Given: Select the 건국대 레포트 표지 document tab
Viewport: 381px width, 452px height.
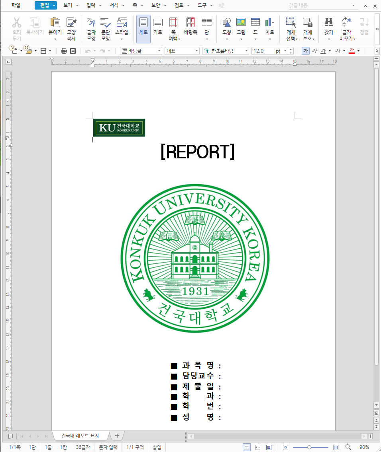Looking at the screenshot, I should [80, 436].
